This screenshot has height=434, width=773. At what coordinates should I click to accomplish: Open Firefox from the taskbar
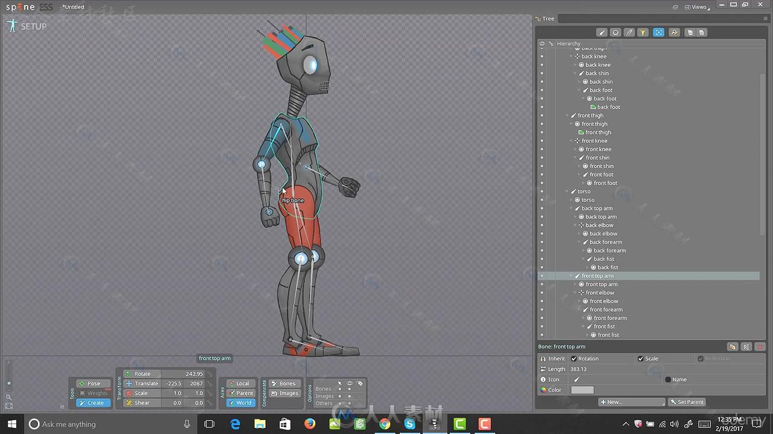tap(310, 424)
